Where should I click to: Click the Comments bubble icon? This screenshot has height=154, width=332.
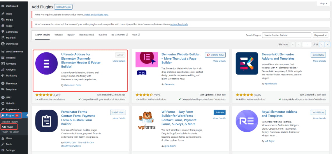[3, 32]
